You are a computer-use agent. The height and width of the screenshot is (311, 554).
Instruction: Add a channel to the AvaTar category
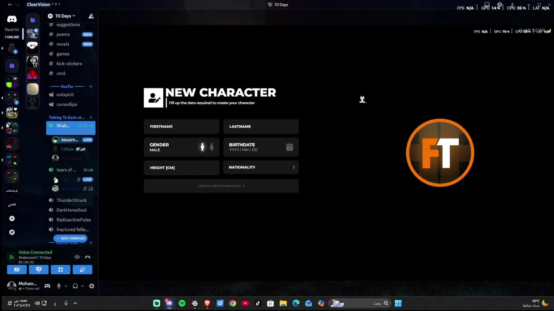point(90,86)
